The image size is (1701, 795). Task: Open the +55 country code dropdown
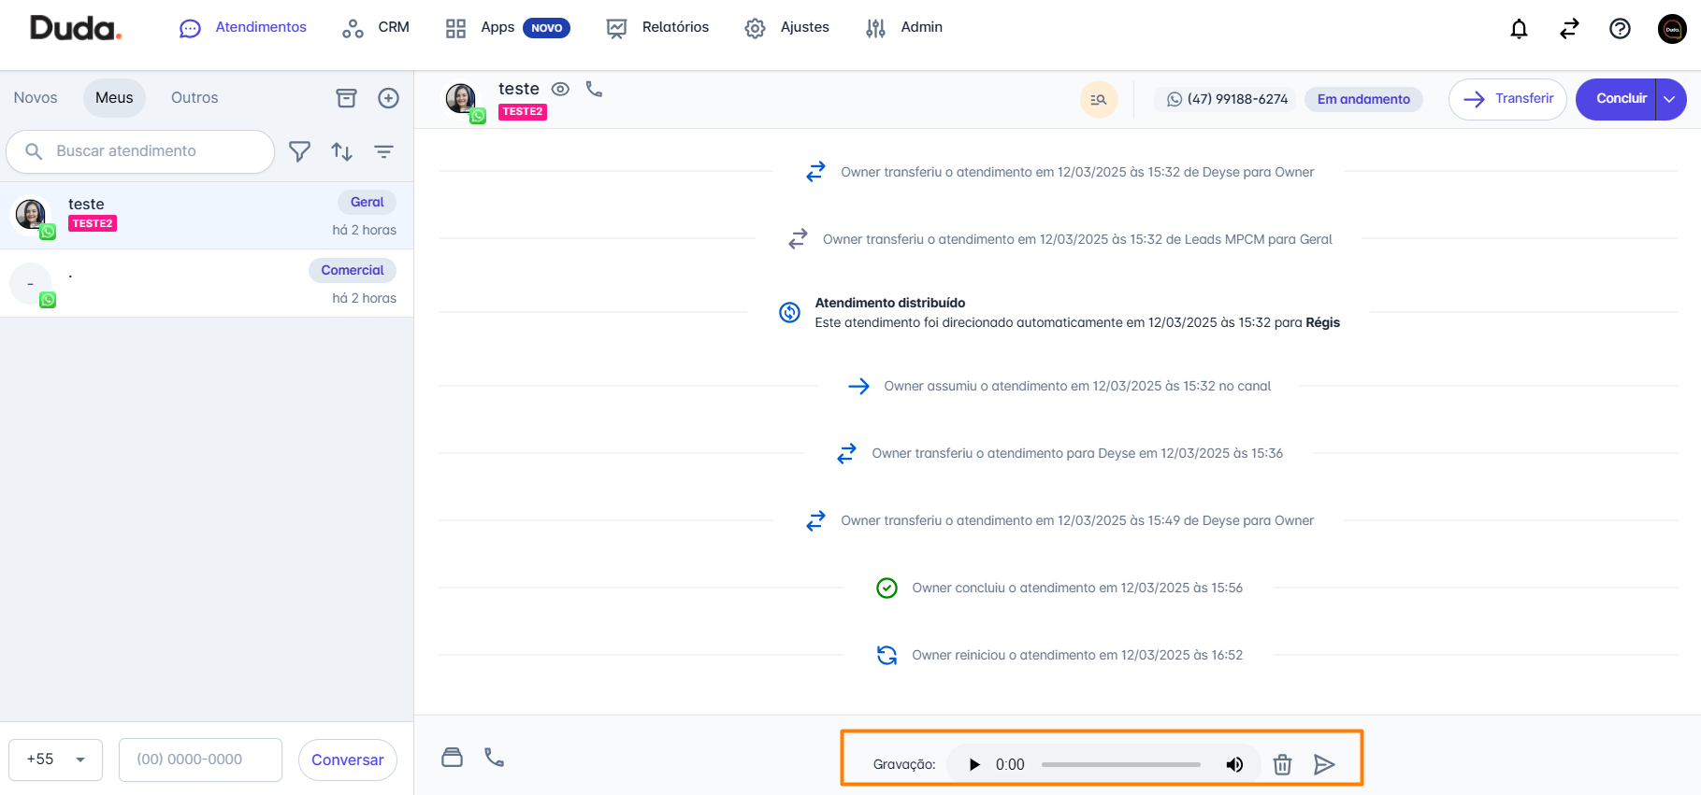pyautogui.click(x=56, y=760)
